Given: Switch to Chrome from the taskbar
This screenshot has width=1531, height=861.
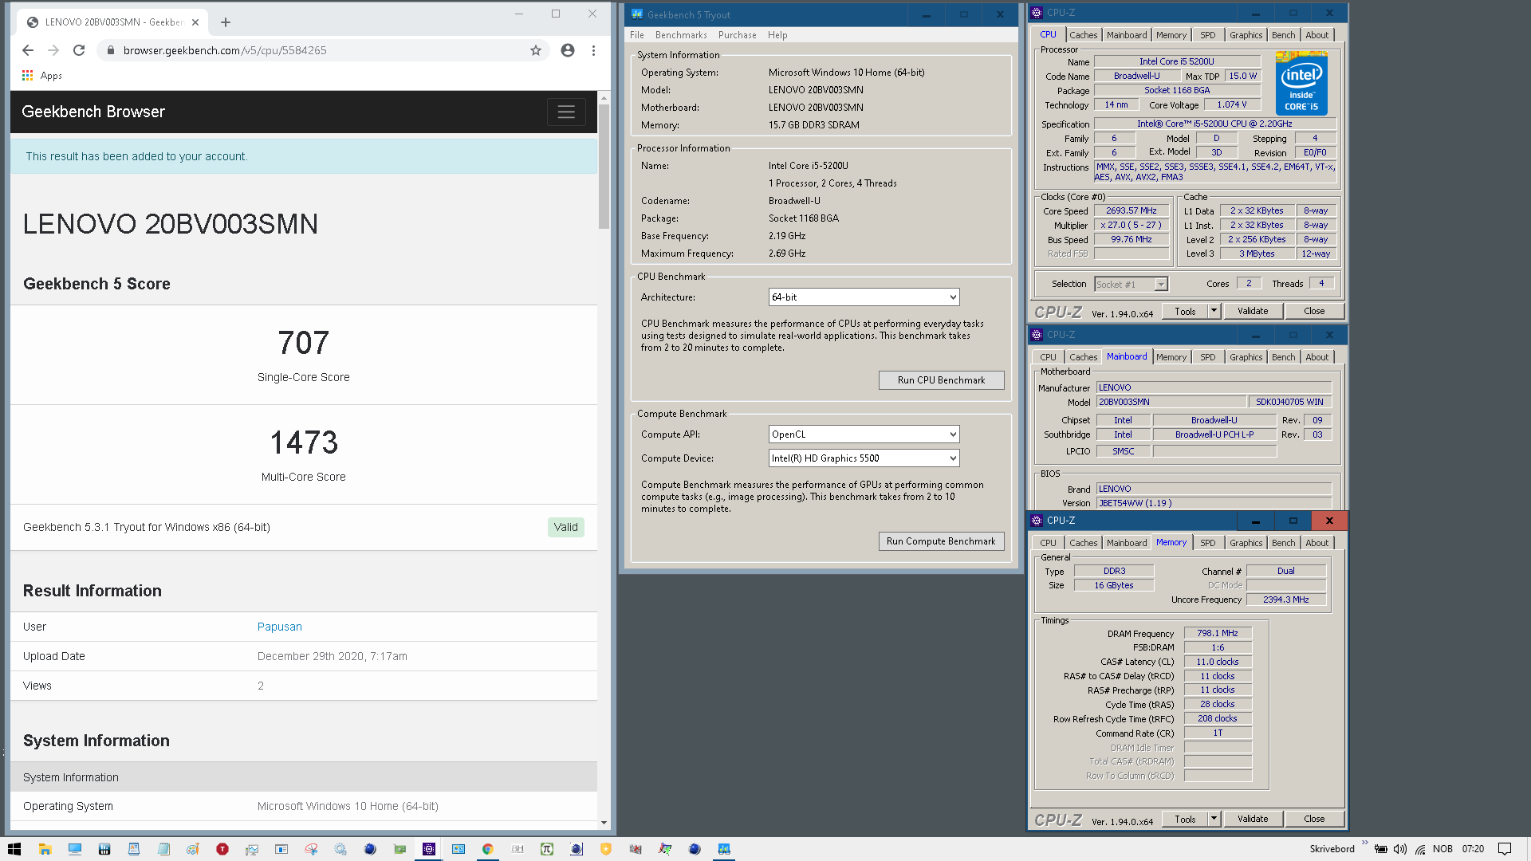Looking at the screenshot, I should pyautogui.click(x=488, y=849).
